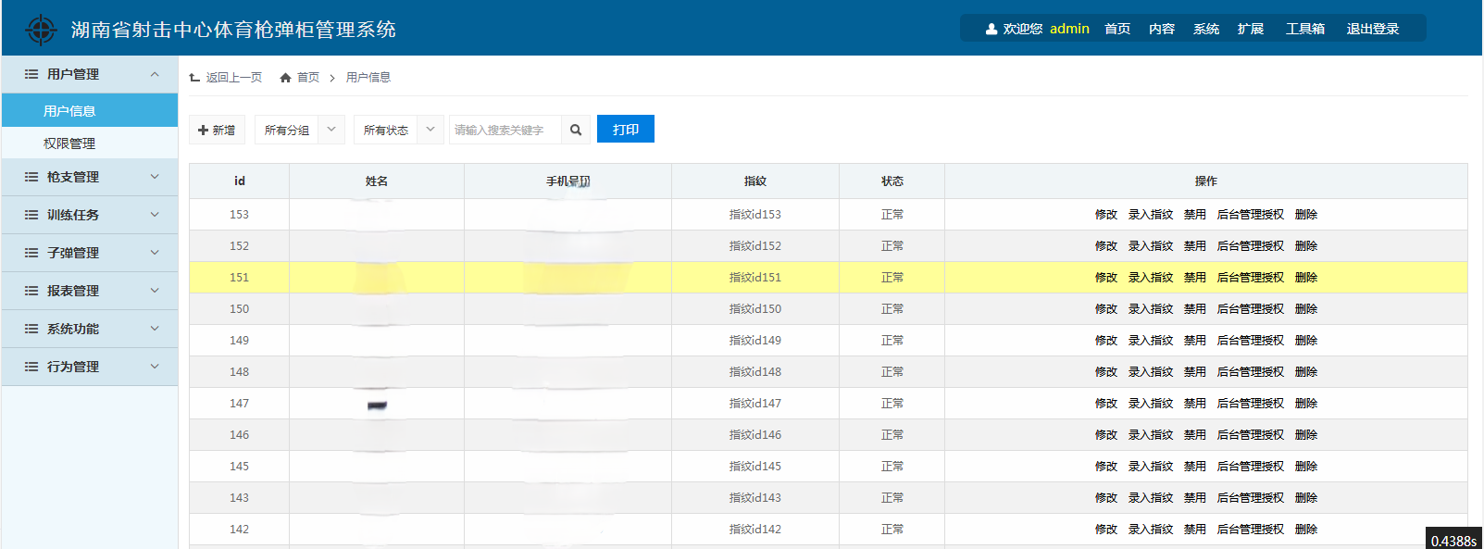The height and width of the screenshot is (549, 1484).
Task: Open 内容 in top navigation
Action: click(x=1162, y=29)
